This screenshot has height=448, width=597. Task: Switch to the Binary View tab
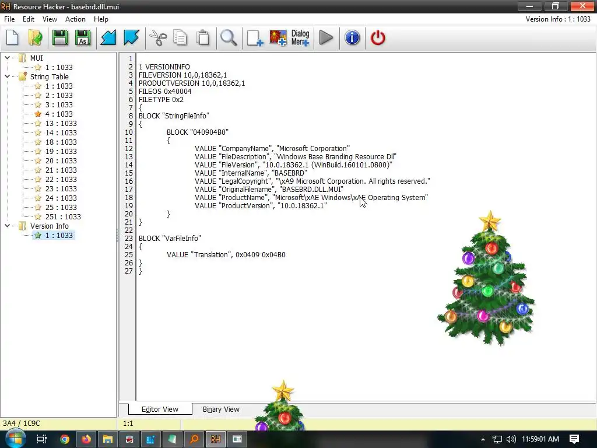pyautogui.click(x=221, y=409)
